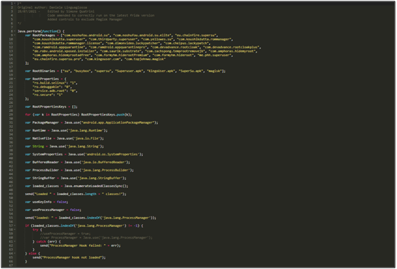Click the green 'String' variable at line 37
Viewport: 397px width, 269px height.
click(x=38, y=147)
